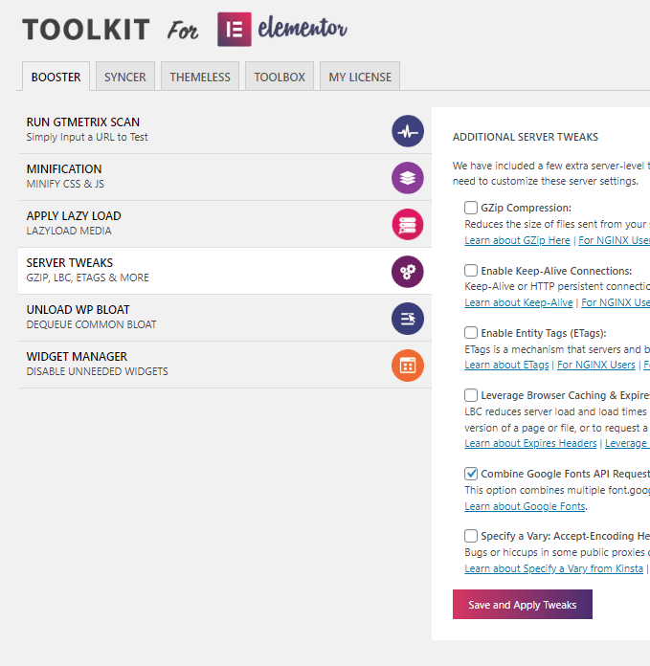Select MINIFICATION section

(x=225, y=177)
